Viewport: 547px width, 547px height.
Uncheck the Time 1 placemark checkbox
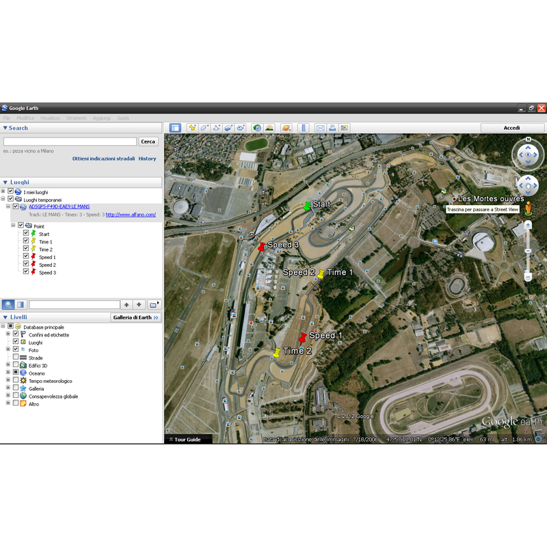pyautogui.click(x=26, y=241)
